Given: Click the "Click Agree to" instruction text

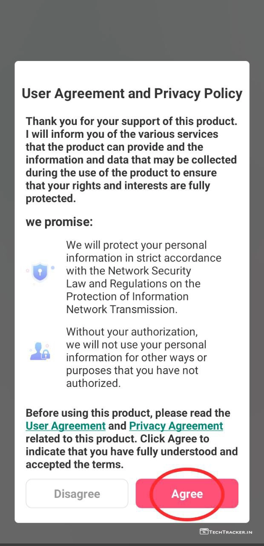Looking at the screenshot, I should (175, 439).
